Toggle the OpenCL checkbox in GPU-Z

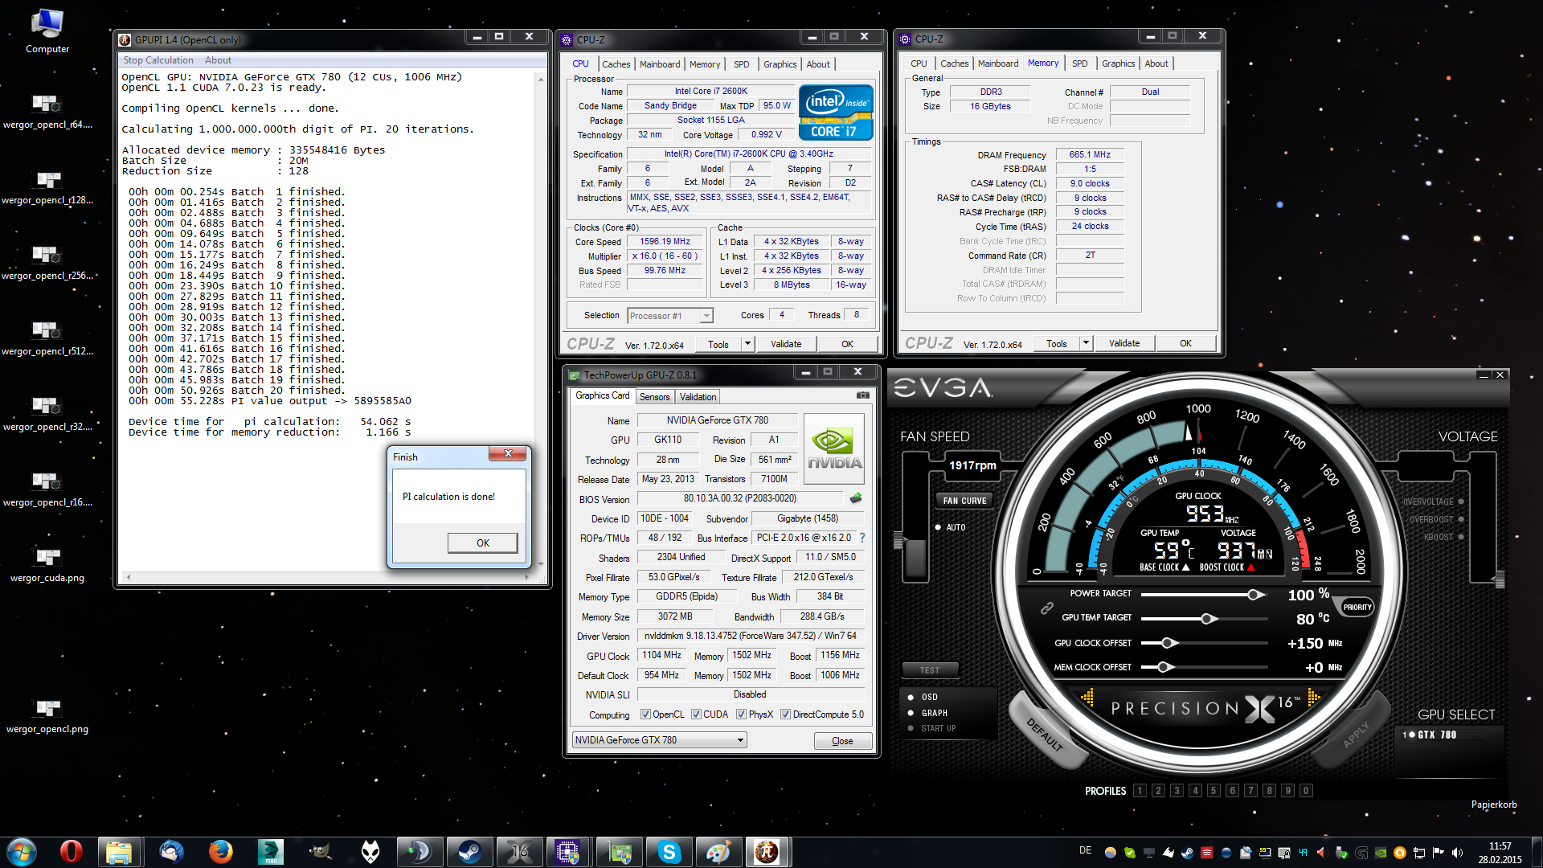(645, 714)
